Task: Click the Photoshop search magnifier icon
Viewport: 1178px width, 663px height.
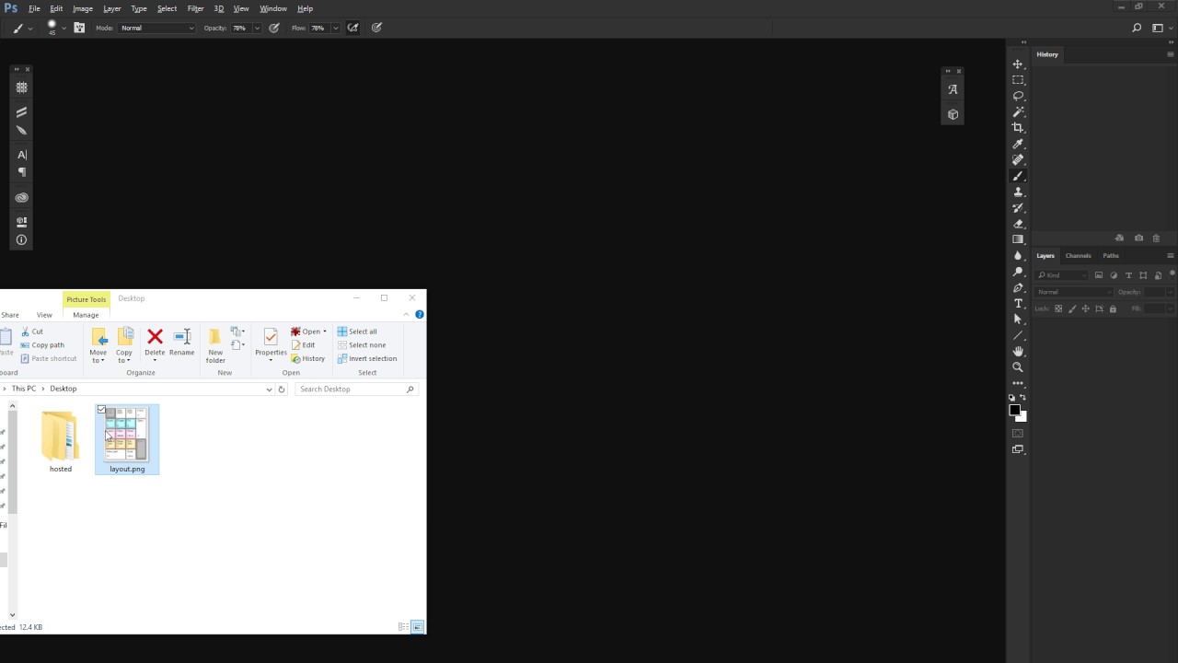Action: pyautogui.click(x=1137, y=28)
